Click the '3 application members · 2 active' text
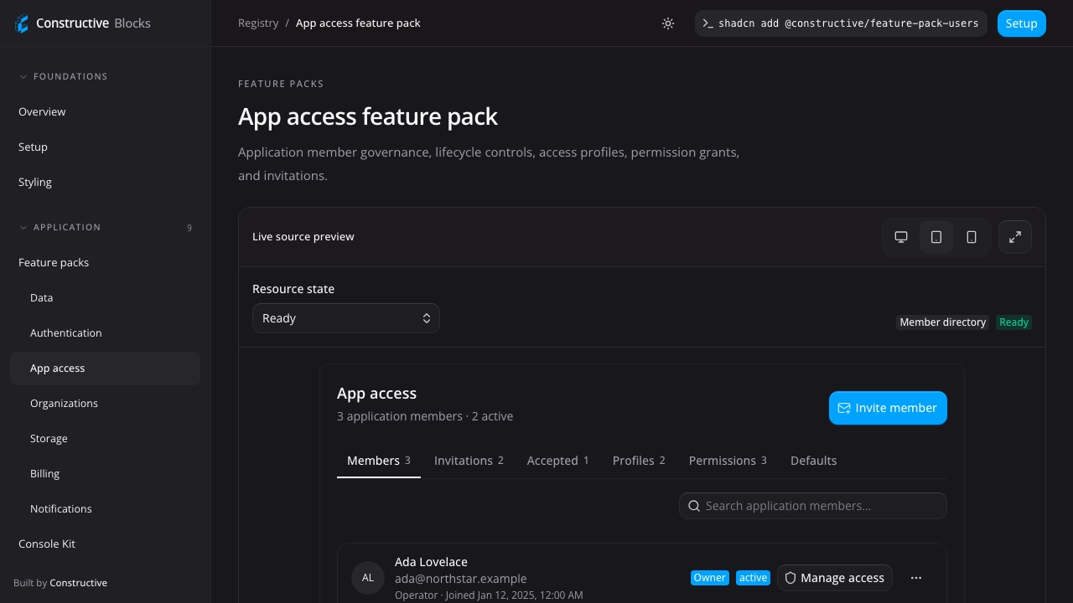 click(x=425, y=416)
